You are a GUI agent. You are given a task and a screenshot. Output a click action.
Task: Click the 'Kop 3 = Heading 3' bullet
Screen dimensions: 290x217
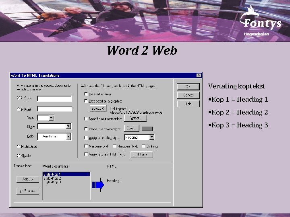(x=238, y=125)
